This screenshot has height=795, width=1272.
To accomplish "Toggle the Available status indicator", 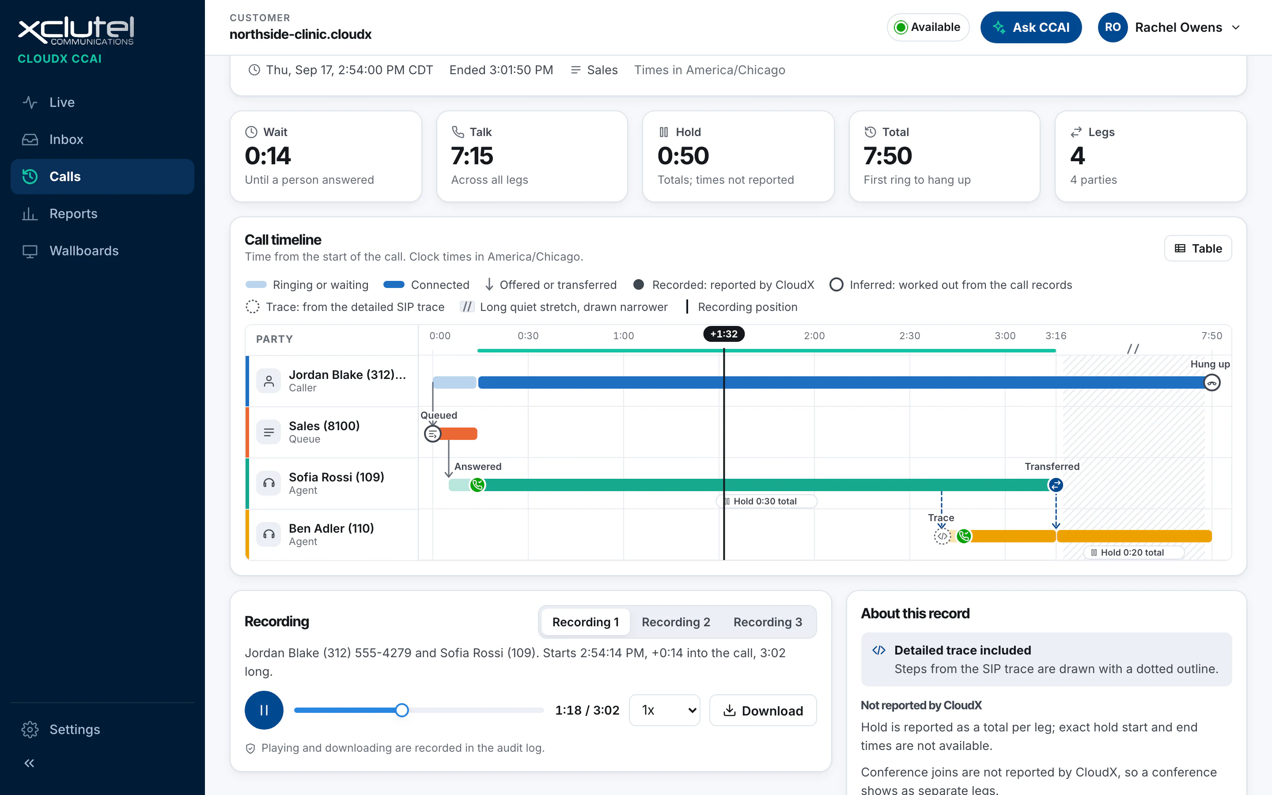I will tap(927, 27).
